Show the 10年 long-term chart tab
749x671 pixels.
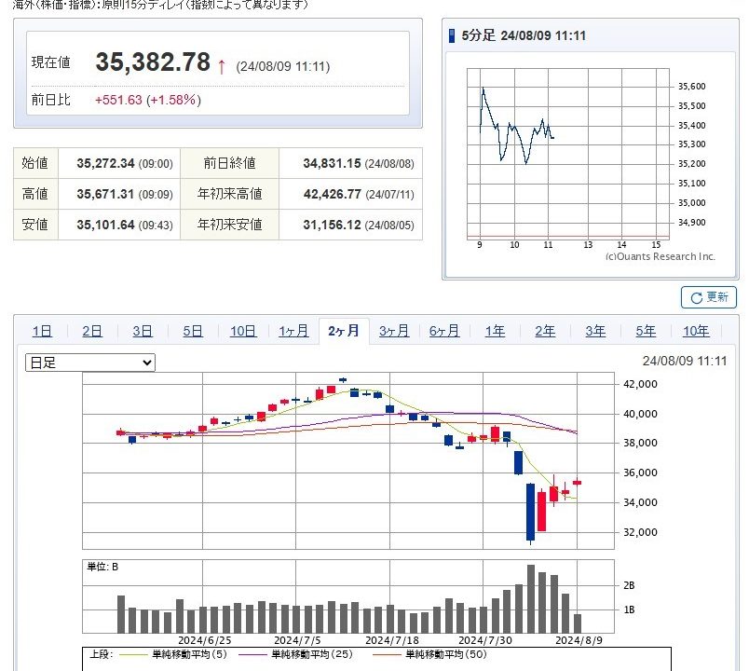coord(696,331)
